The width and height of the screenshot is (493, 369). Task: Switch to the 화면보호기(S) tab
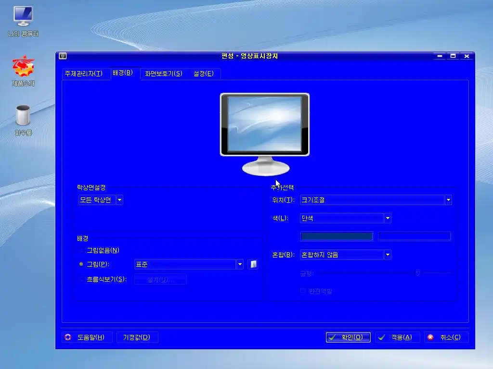pos(164,74)
